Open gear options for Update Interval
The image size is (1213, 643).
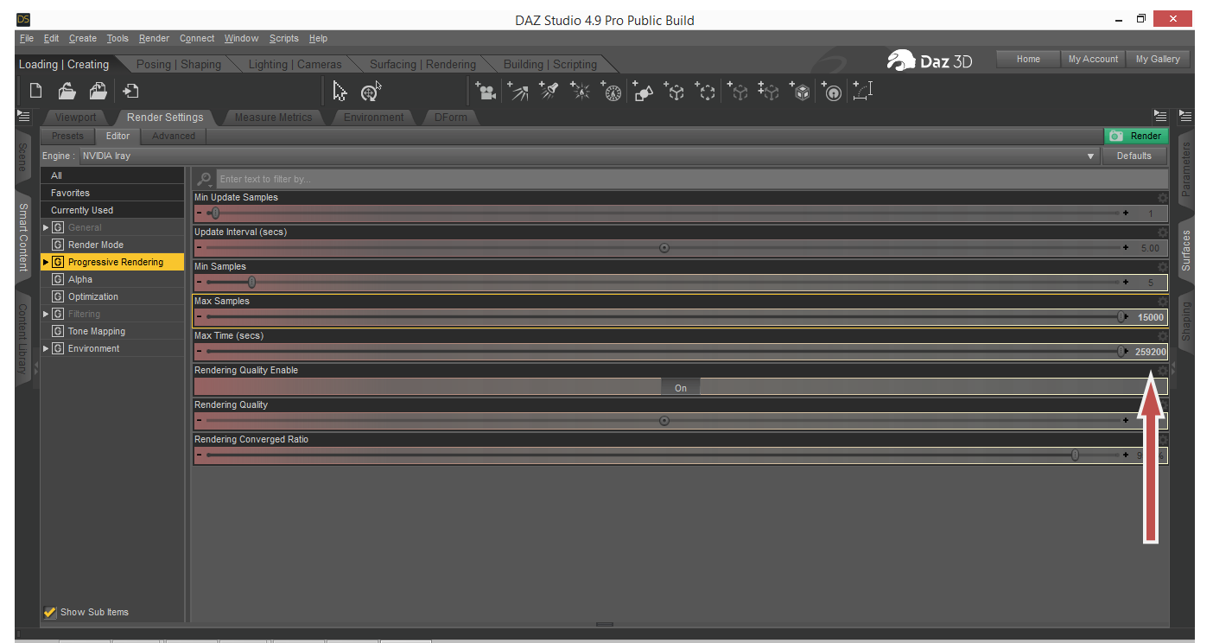click(1162, 232)
